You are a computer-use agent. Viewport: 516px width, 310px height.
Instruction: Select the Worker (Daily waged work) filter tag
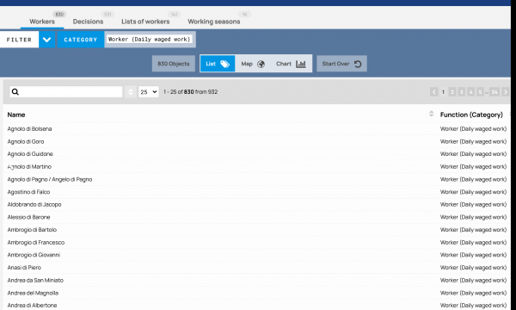pos(150,40)
